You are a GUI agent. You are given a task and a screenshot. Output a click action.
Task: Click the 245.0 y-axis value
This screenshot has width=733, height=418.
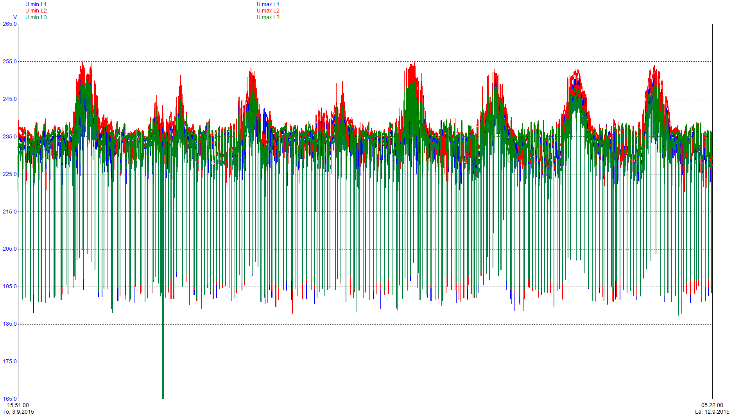(x=10, y=99)
